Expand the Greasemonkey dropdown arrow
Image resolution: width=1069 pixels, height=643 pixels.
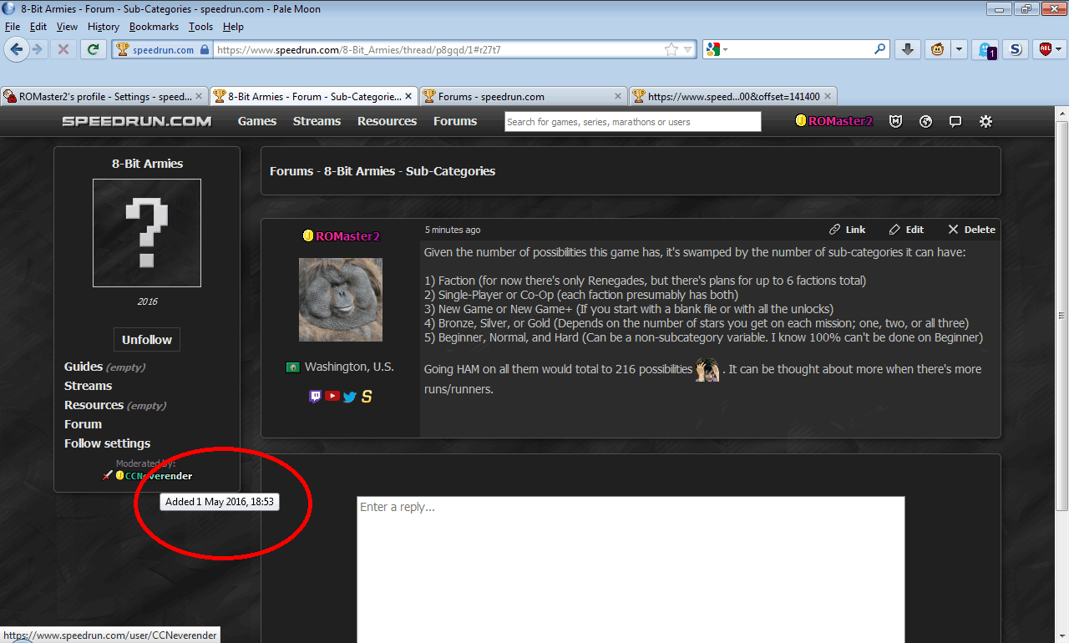click(959, 49)
